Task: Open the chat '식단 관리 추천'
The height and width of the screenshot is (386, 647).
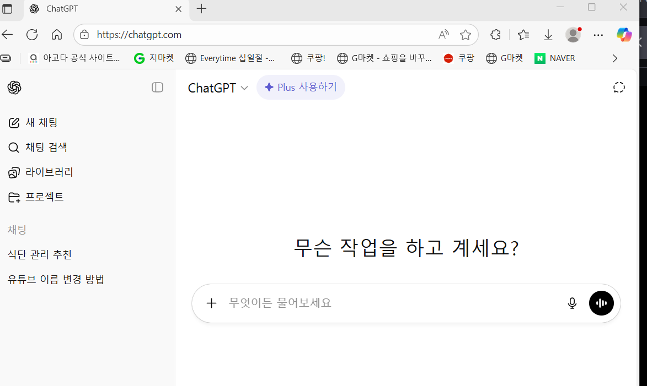Action: tap(40, 254)
